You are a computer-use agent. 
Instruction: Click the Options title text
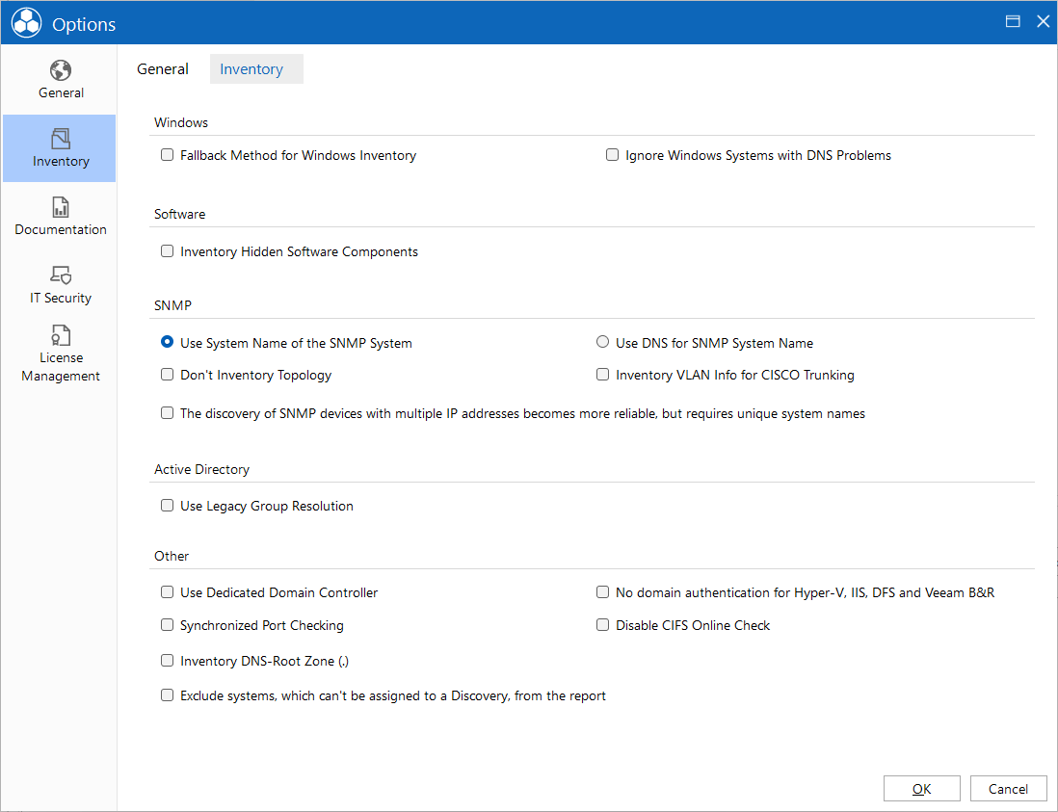coord(85,24)
